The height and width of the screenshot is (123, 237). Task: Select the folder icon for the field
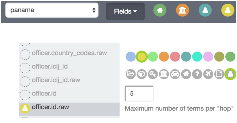pos(130,74)
